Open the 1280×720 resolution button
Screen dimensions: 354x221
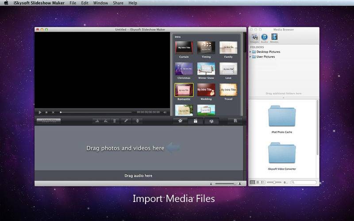49,121
